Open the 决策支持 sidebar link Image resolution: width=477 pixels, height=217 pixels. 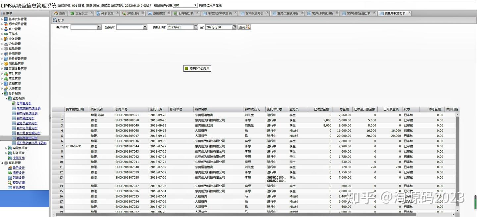click(19, 158)
